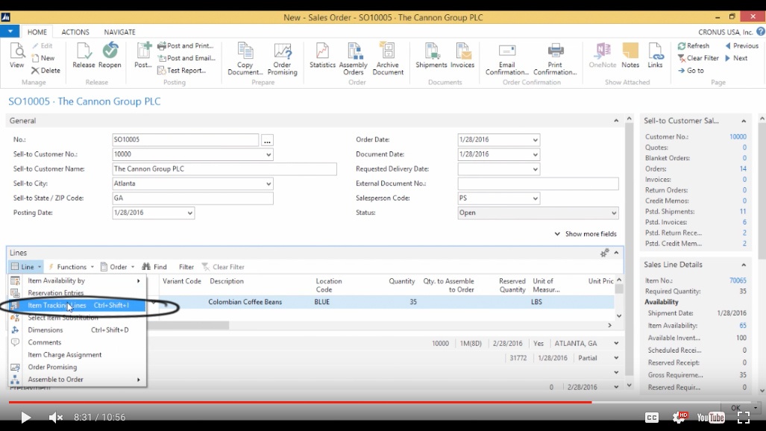Click Refresh in the ribbon
The image size is (766, 431).
(693, 45)
